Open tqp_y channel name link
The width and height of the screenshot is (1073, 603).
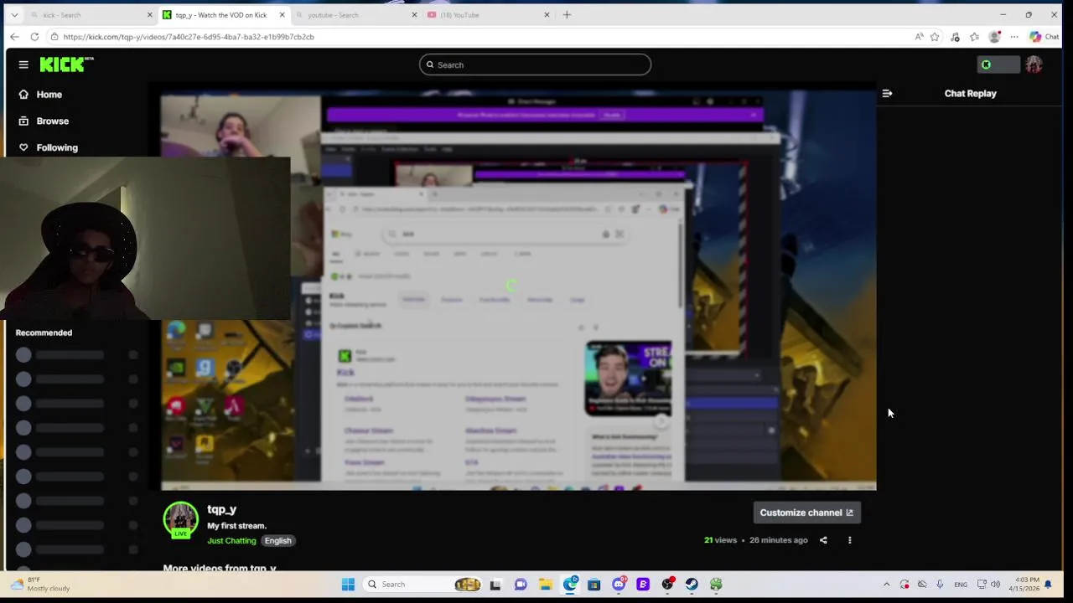click(222, 509)
